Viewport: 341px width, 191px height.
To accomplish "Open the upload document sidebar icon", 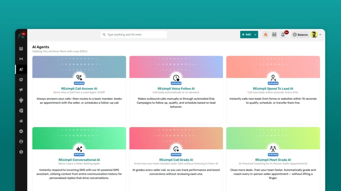I will [x=21, y=111].
